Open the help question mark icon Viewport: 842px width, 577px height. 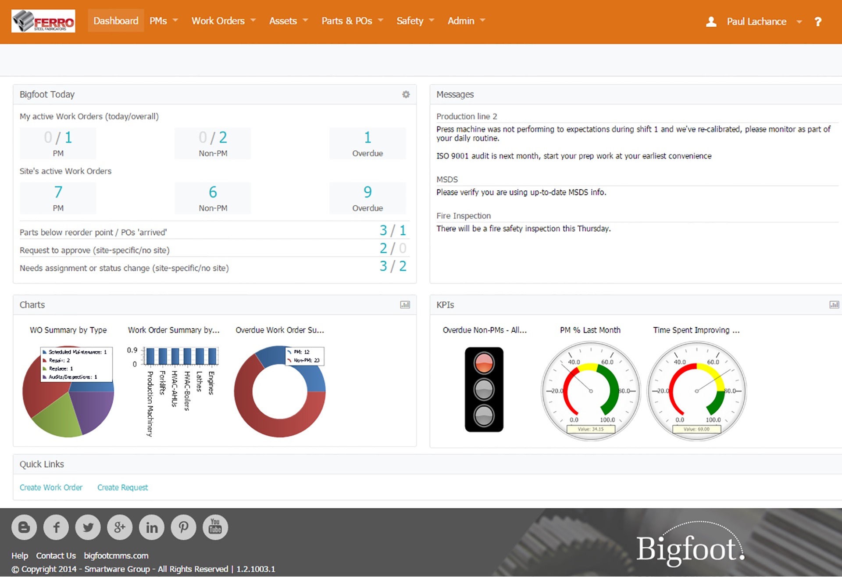817,22
